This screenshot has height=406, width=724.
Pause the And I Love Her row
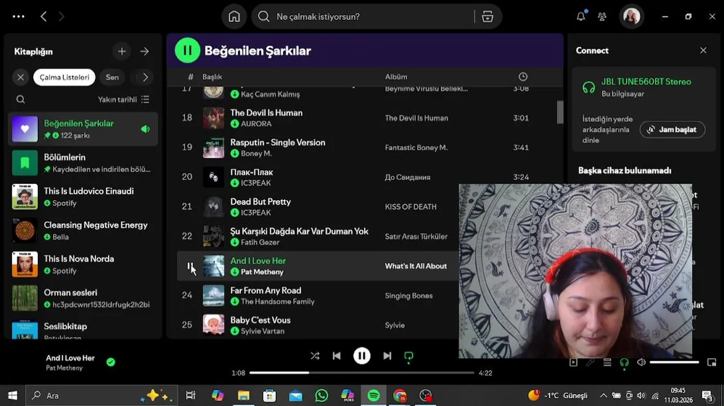click(190, 266)
